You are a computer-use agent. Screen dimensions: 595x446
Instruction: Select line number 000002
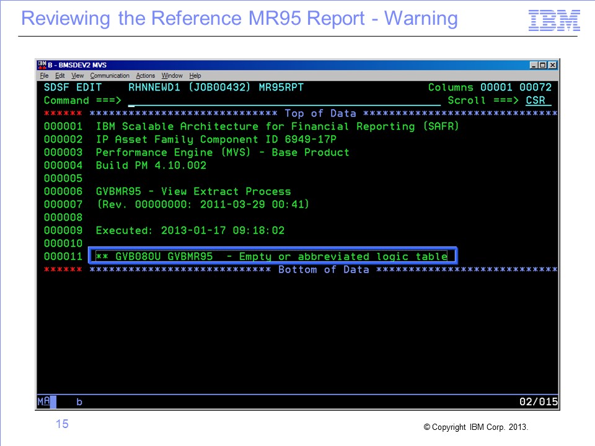coord(63,139)
